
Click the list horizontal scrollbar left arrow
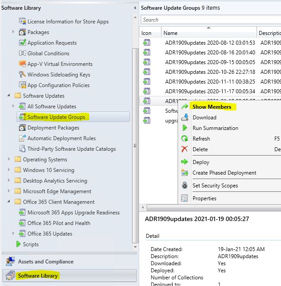coord(143,207)
